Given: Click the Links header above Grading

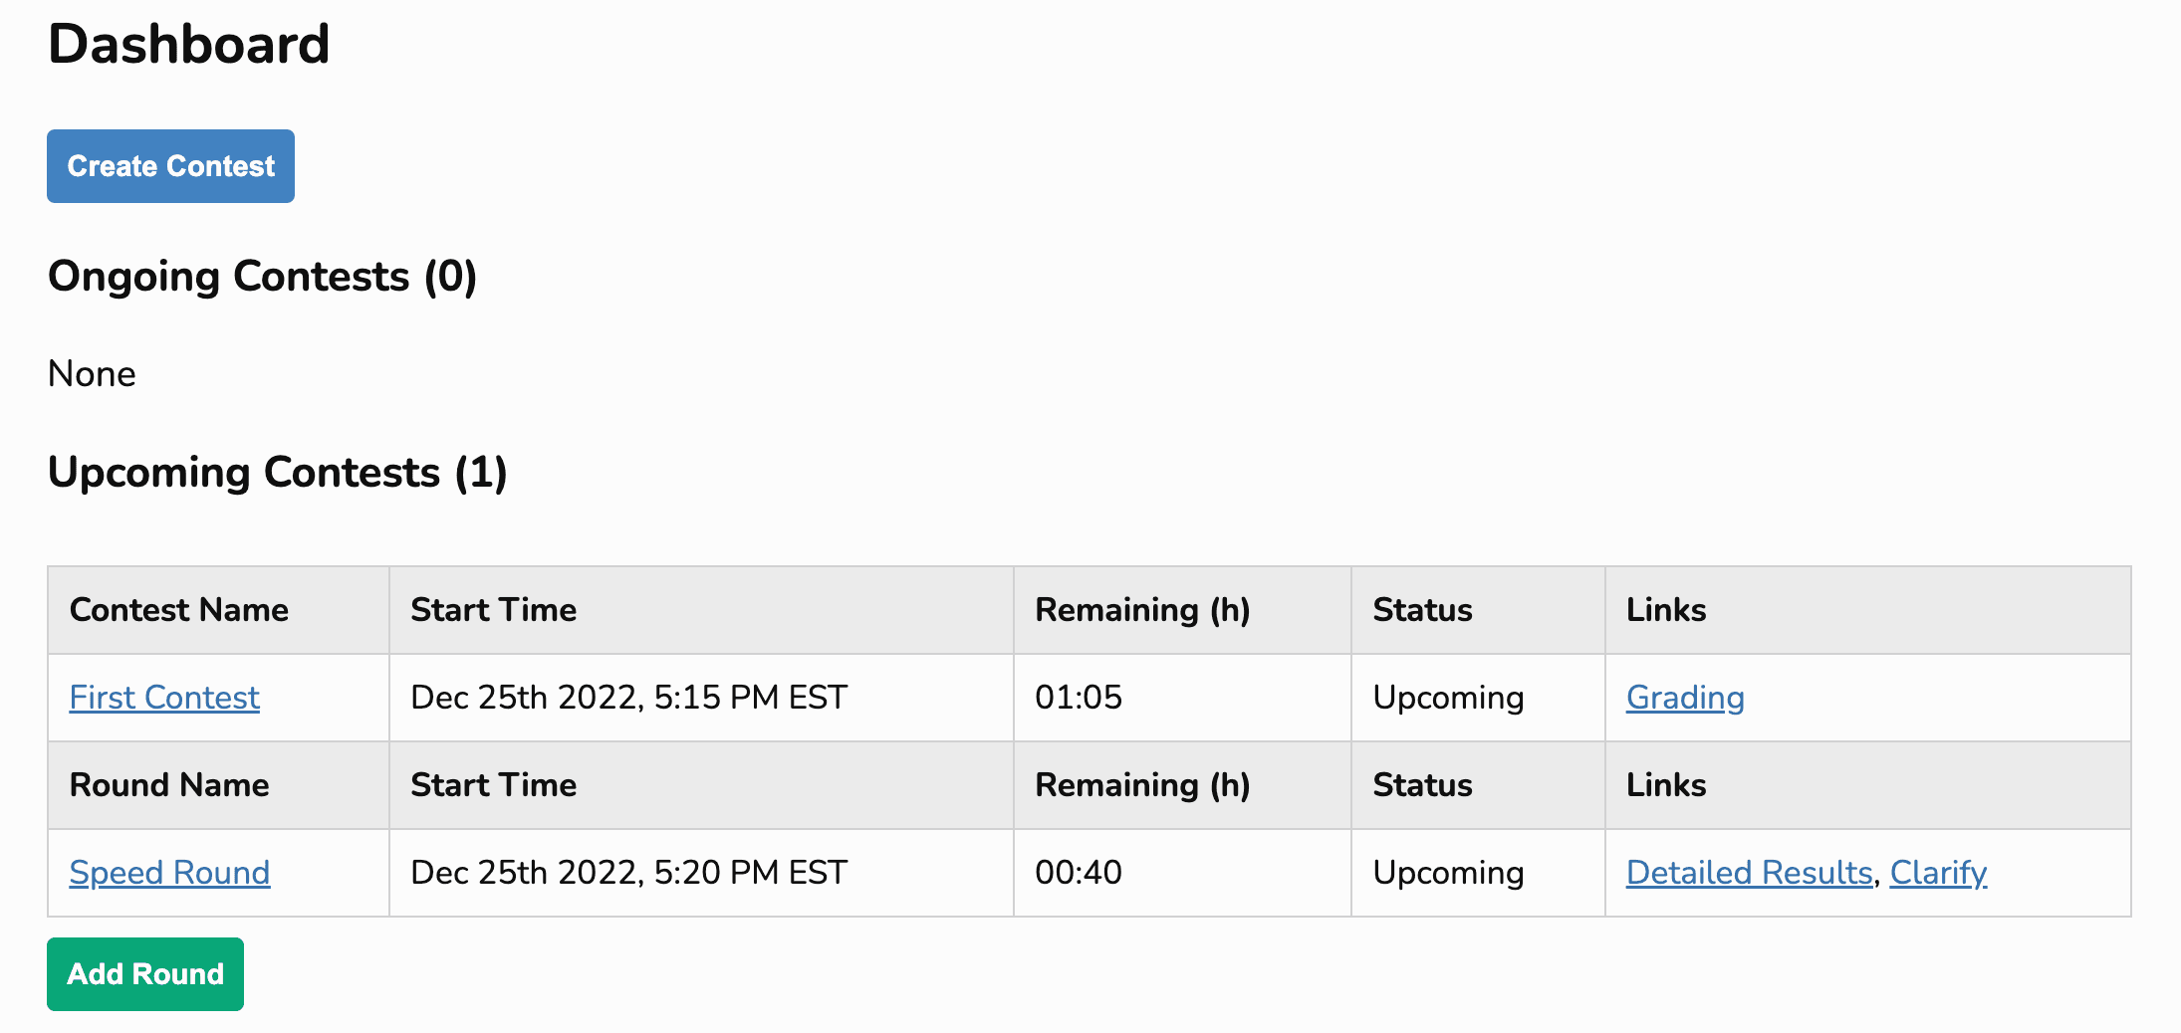Looking at the screenshot, I should [1665, 610].
